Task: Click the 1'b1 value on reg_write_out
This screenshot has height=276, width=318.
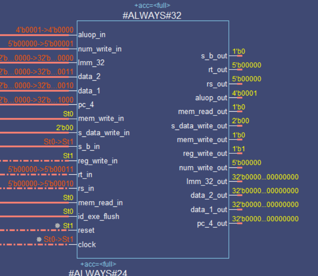Action: [238, 149]
